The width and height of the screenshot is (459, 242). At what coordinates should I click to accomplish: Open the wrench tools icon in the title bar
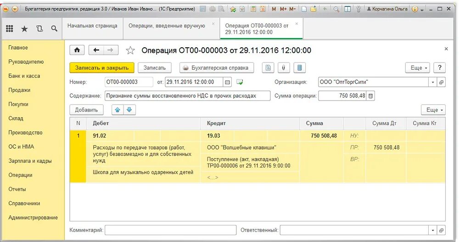(x=358, y=9)
